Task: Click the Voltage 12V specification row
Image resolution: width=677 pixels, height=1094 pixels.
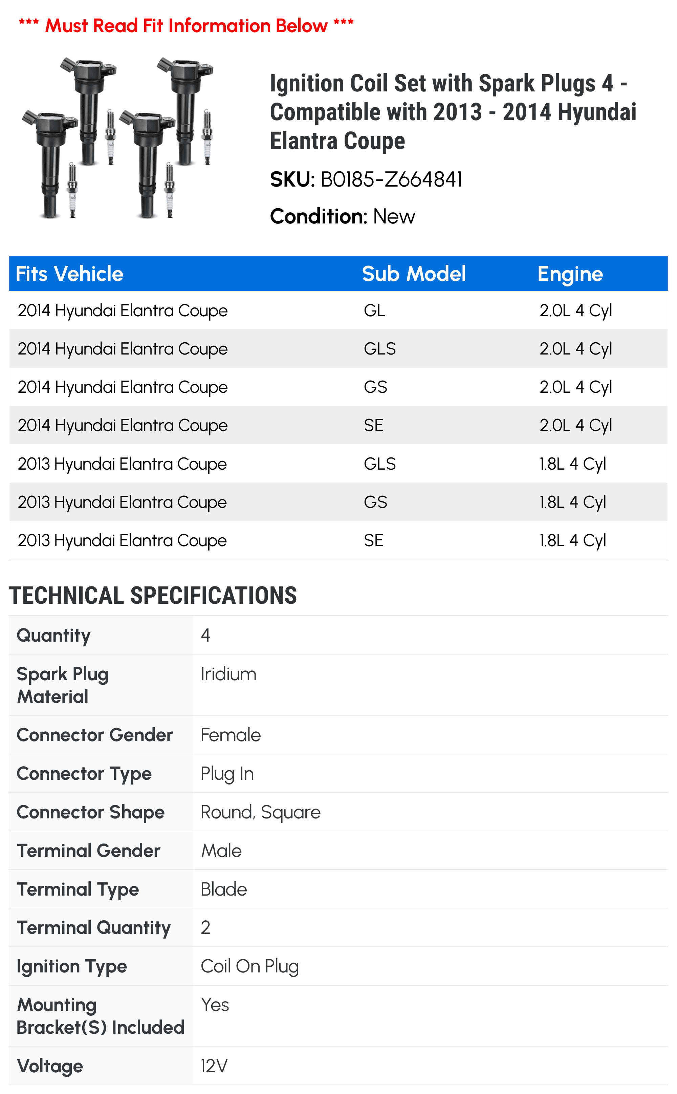Action: click(338, 1065)
